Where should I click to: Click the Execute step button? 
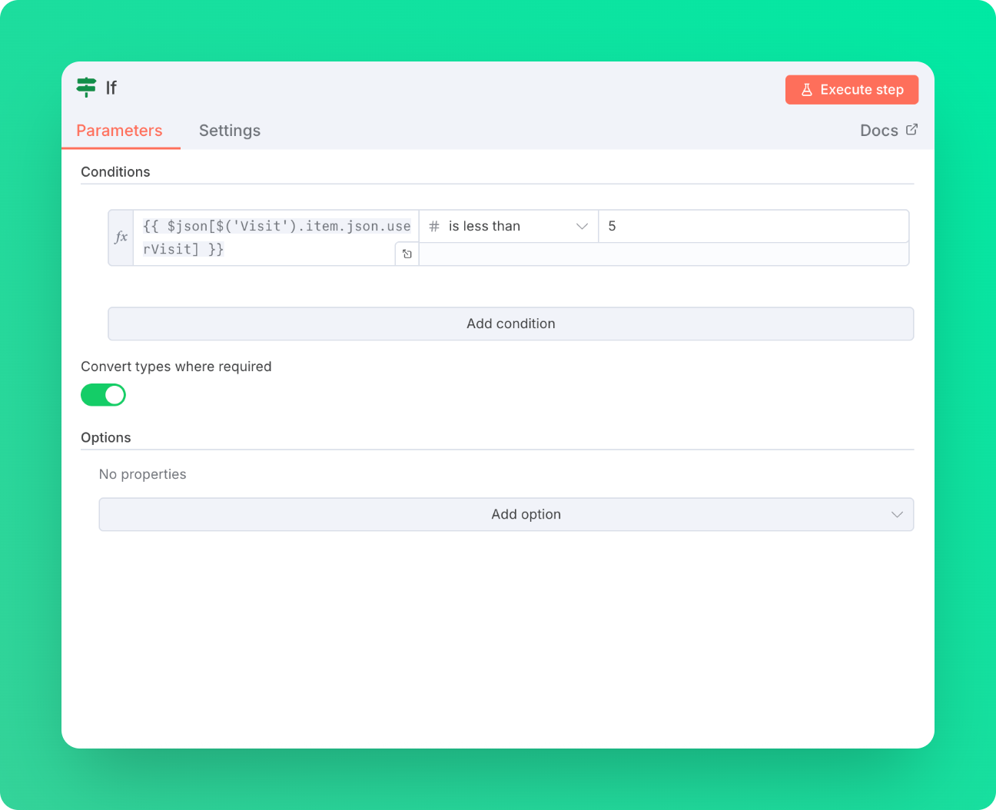point(852,89)
